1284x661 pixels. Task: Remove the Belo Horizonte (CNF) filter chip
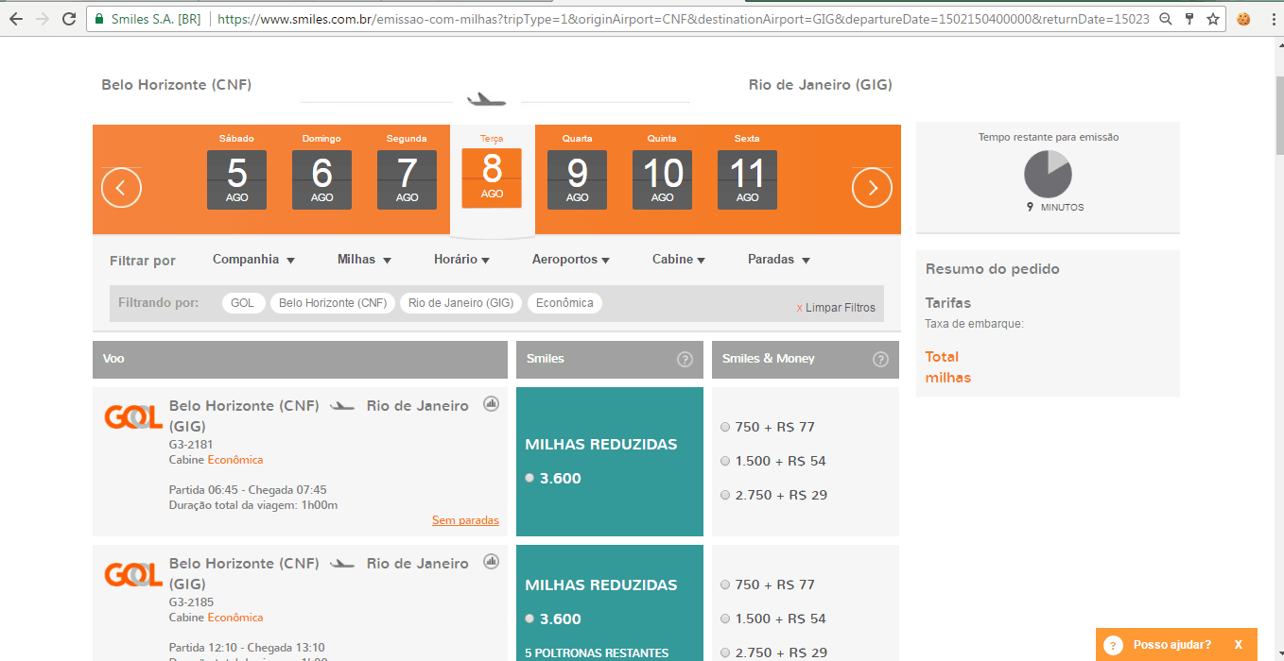(x=333, y=303)
